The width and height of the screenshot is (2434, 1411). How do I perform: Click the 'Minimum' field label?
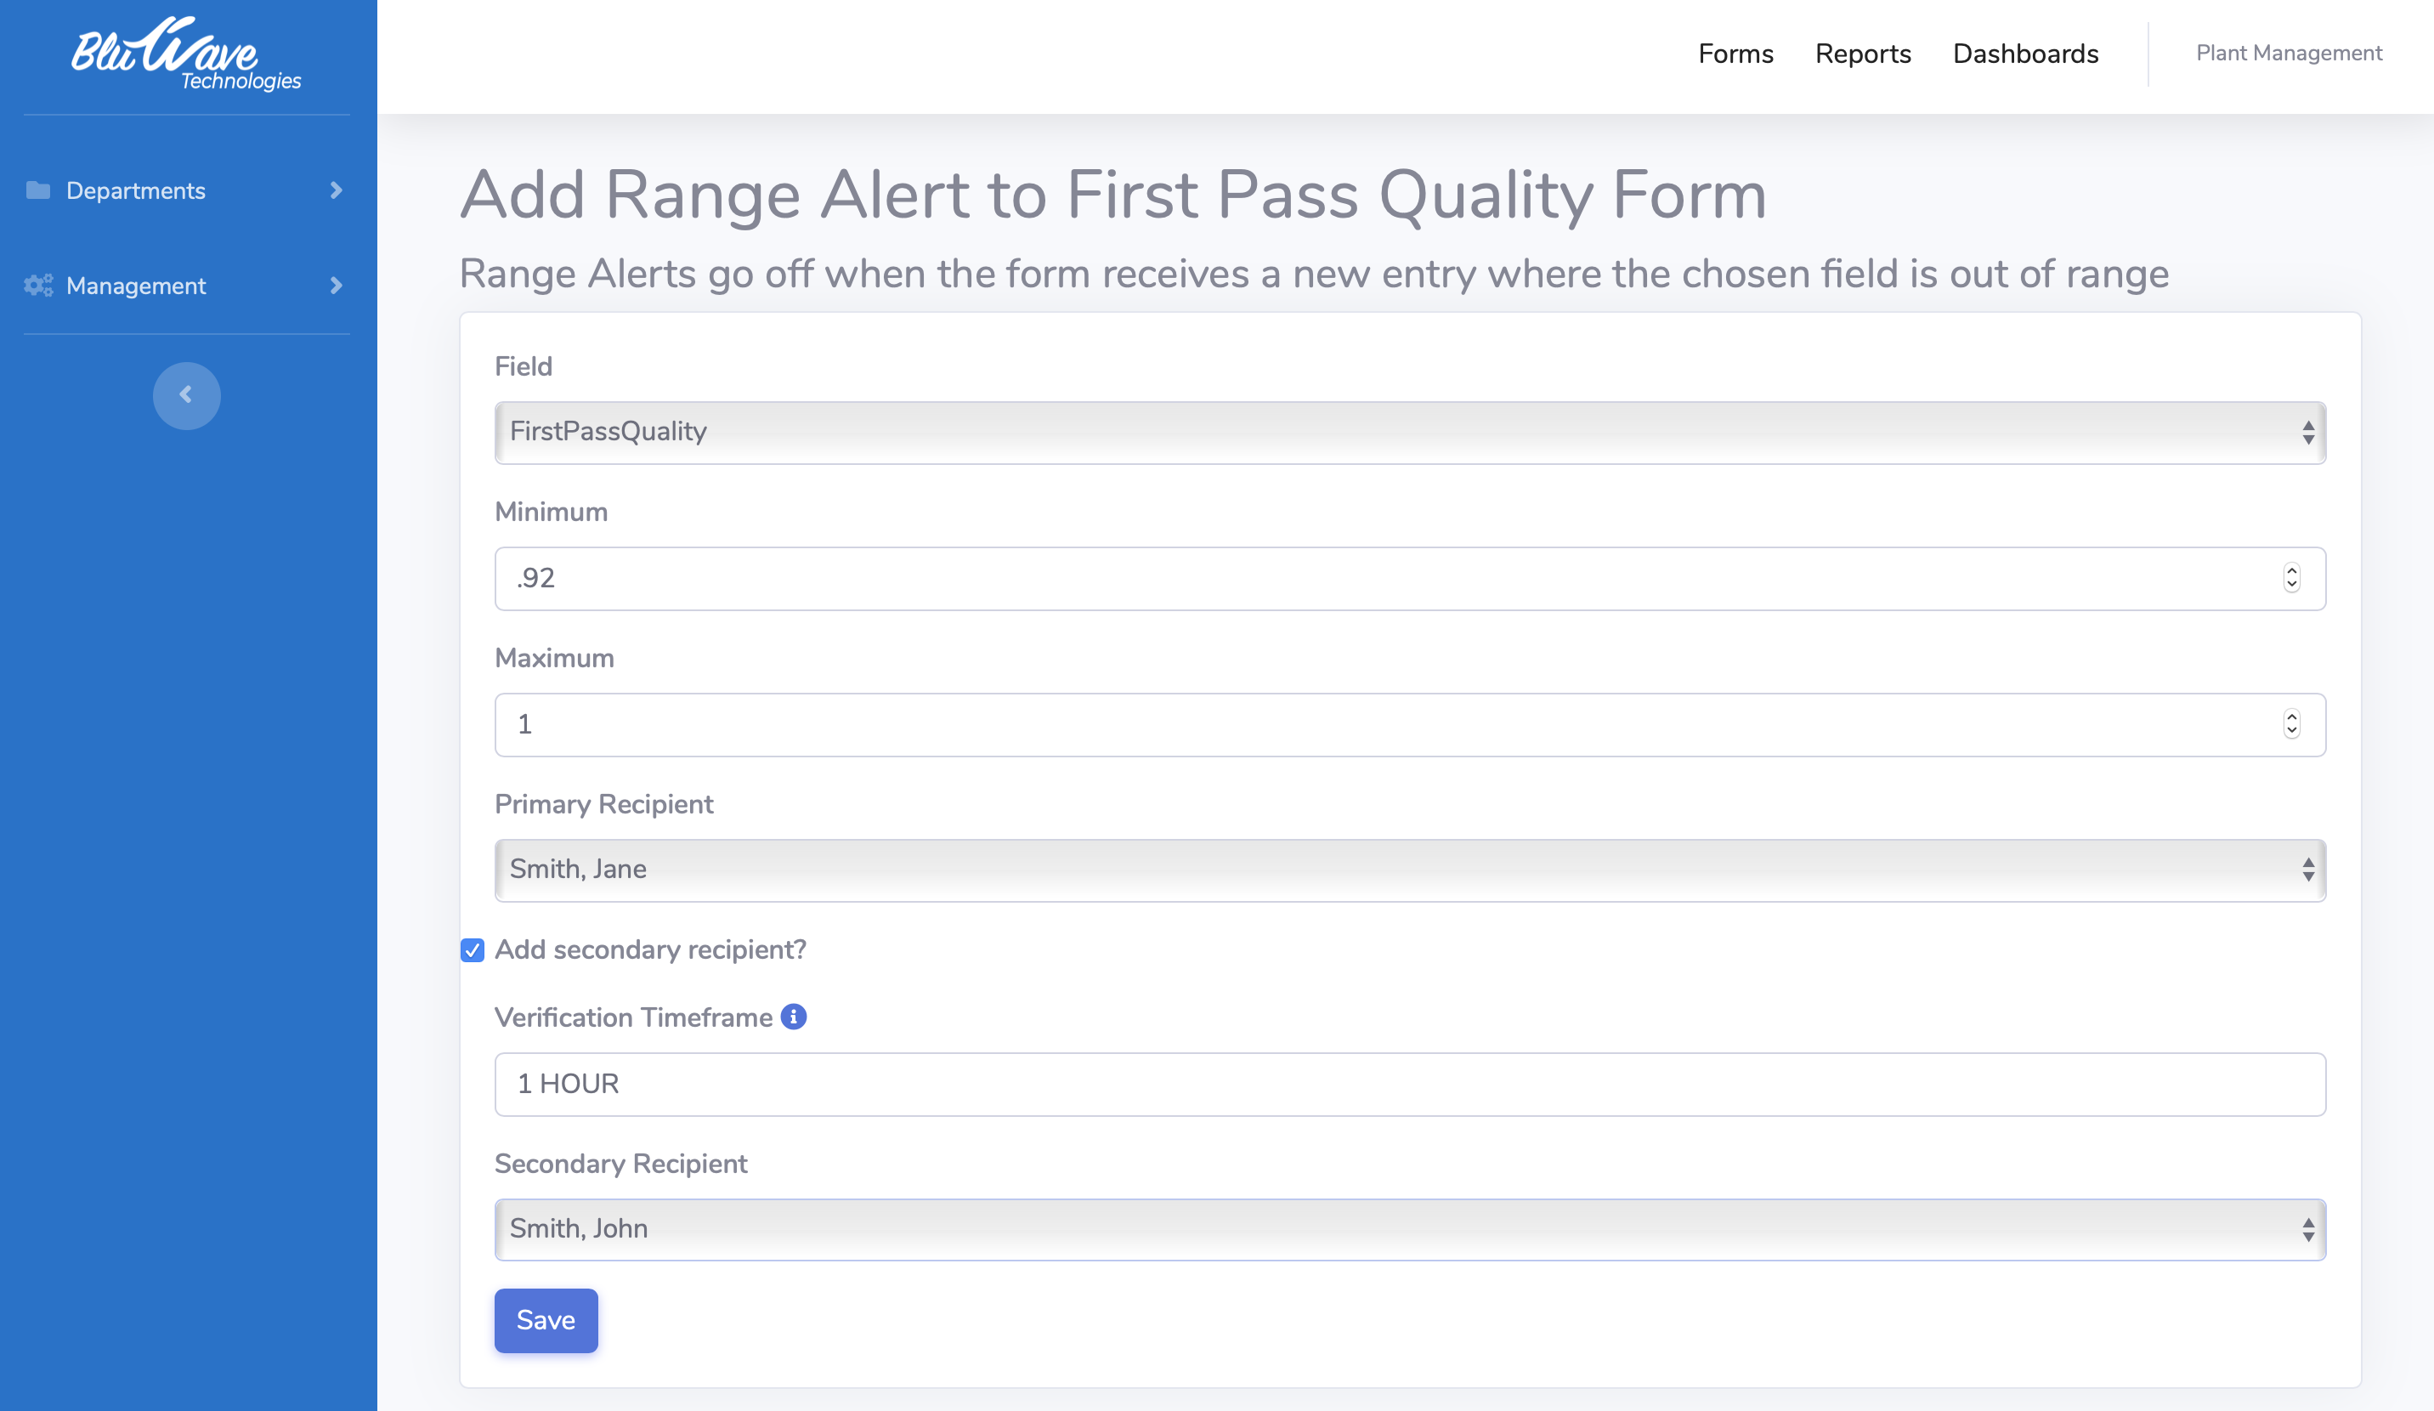551,512
